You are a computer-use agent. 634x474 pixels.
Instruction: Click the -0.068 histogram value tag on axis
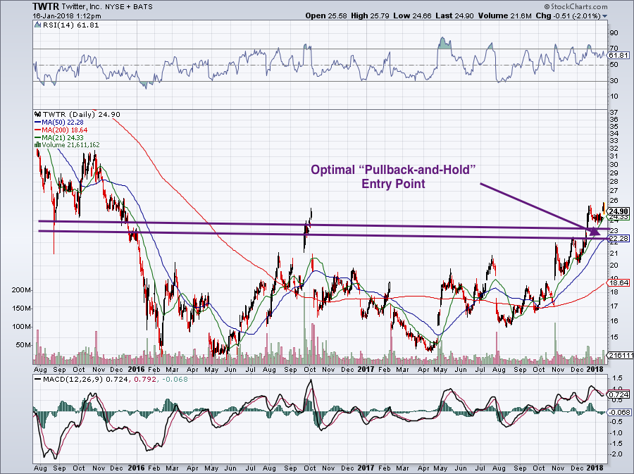[619, 413]
